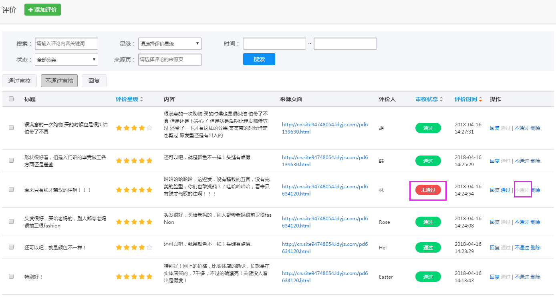
Task: Click 回复 action button above the table
Action: [94, 80]
